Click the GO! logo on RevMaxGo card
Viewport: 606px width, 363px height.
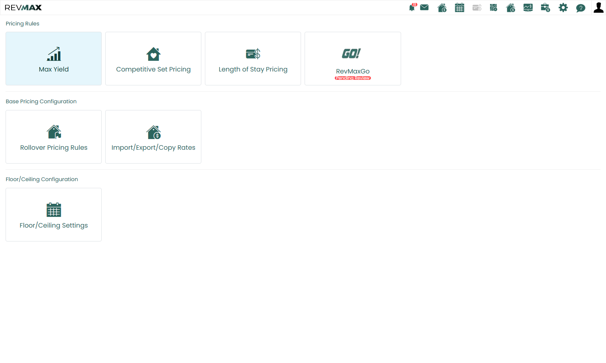(351, 53)
